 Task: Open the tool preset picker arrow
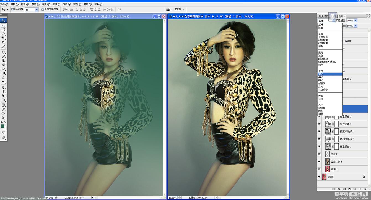pyautogui.click(x=8, y=9)
